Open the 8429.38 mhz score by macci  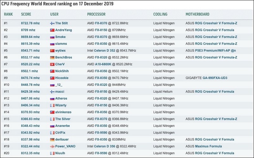(30, 91)
